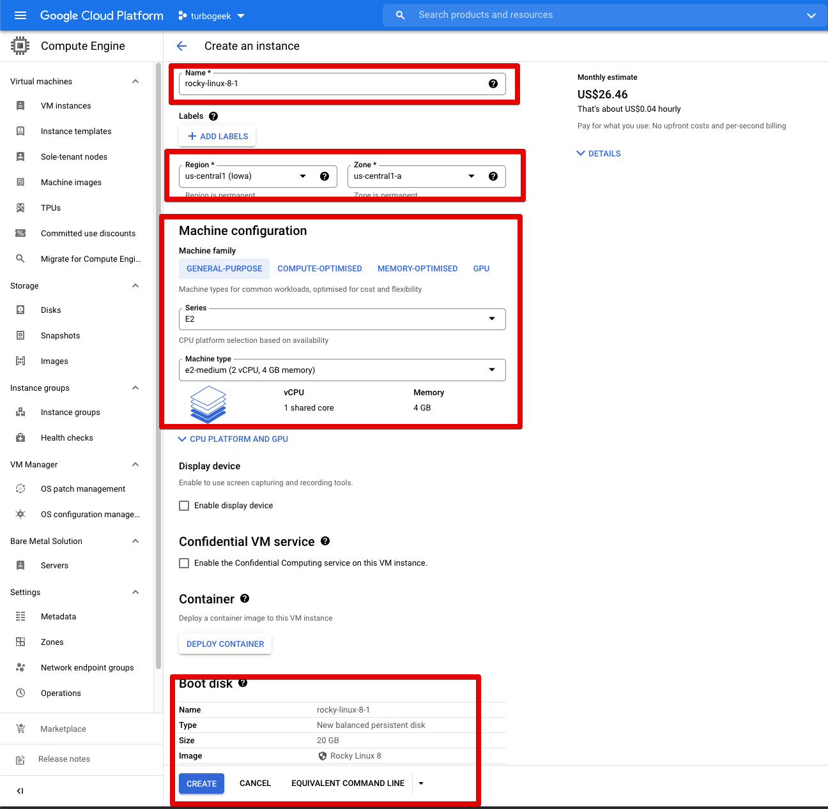The image size is (828, 809).
Task: Collapse the VM Manager sidebar group
Action: pyautogui.click(x=135, y=464)
